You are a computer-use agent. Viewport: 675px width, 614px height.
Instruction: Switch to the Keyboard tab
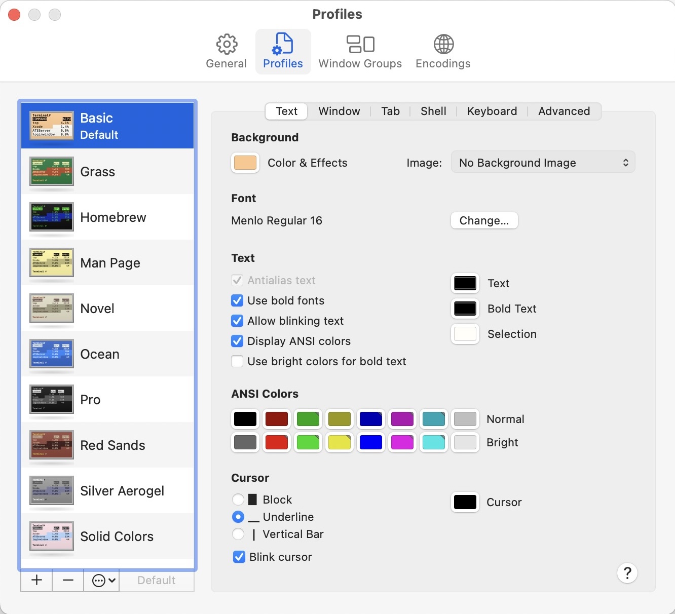(492, 111)
